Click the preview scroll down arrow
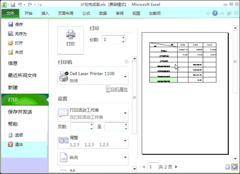 coord(235,159)
